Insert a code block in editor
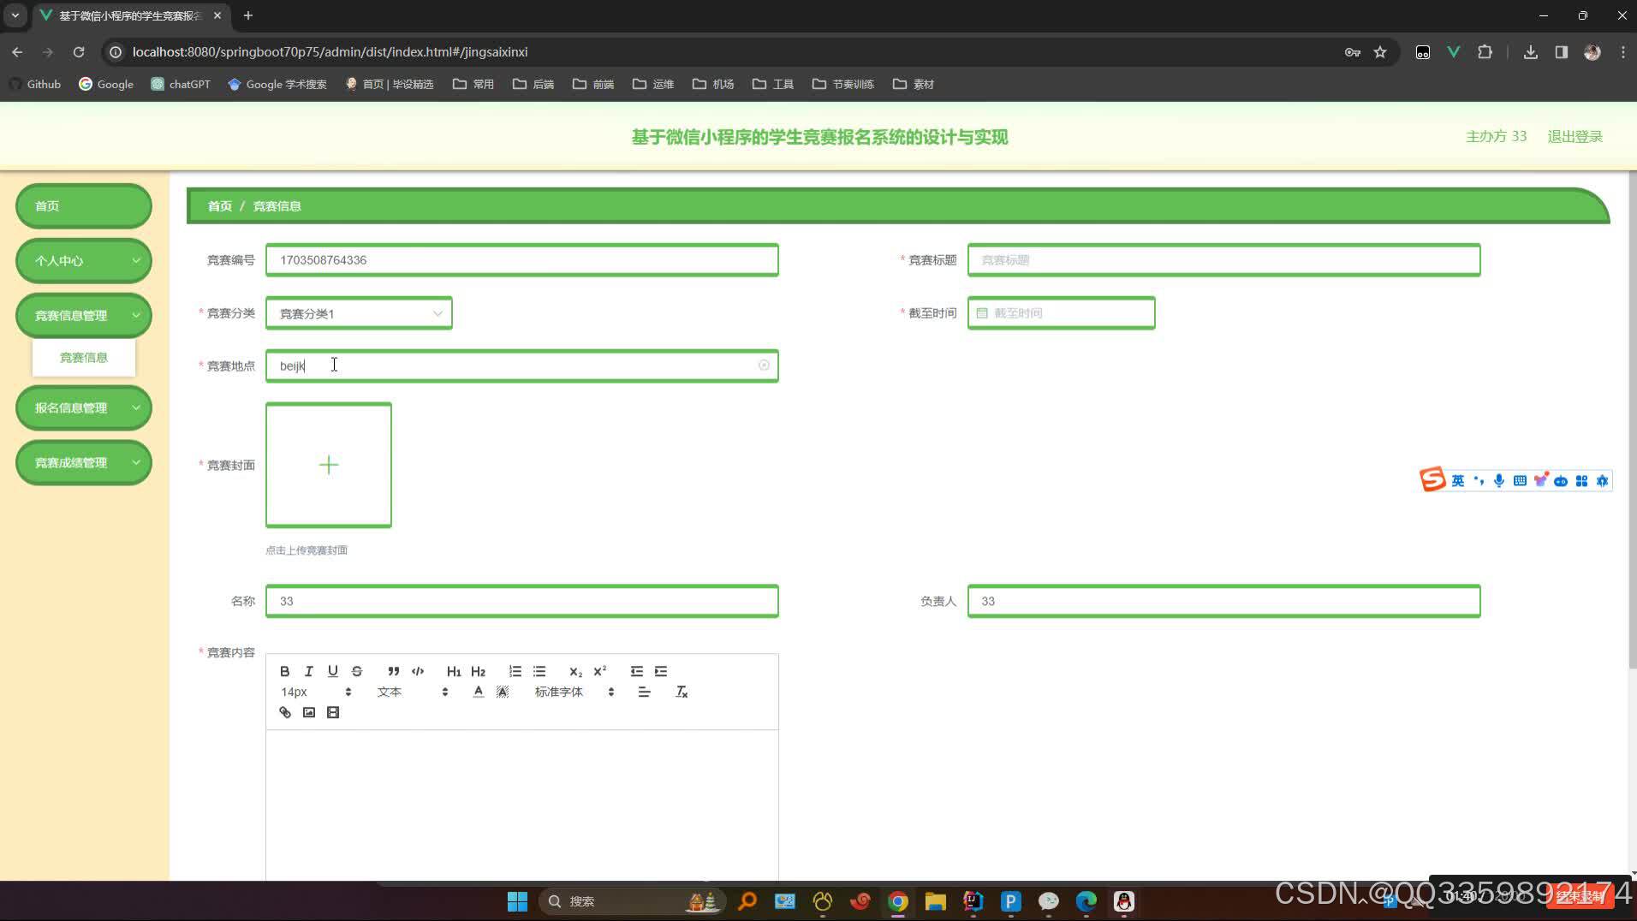Image resolution: width=1637 pixels, height=921 pixels. pyautogui.click(x=418, y=671)
